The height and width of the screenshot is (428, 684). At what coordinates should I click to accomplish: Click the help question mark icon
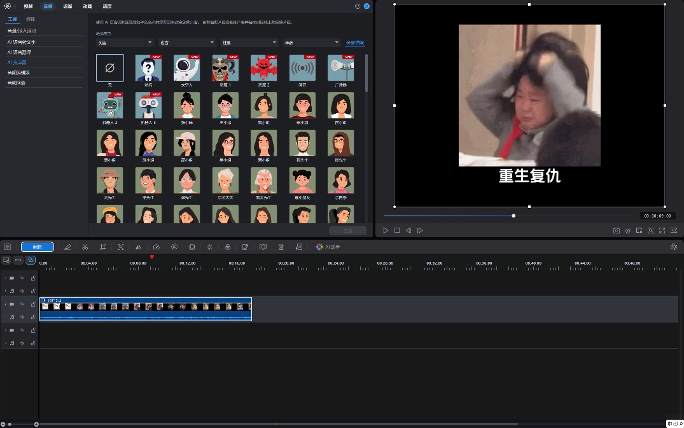tap(358, 6)
